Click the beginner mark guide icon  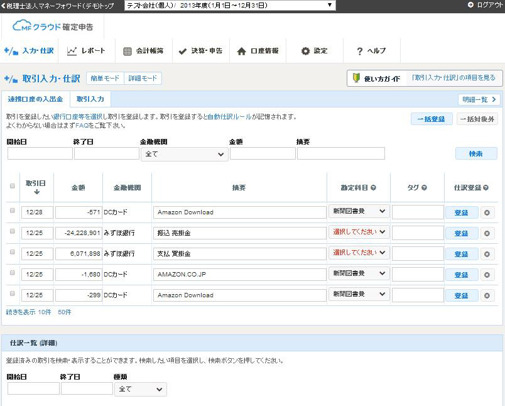click(x=356, y=78)
